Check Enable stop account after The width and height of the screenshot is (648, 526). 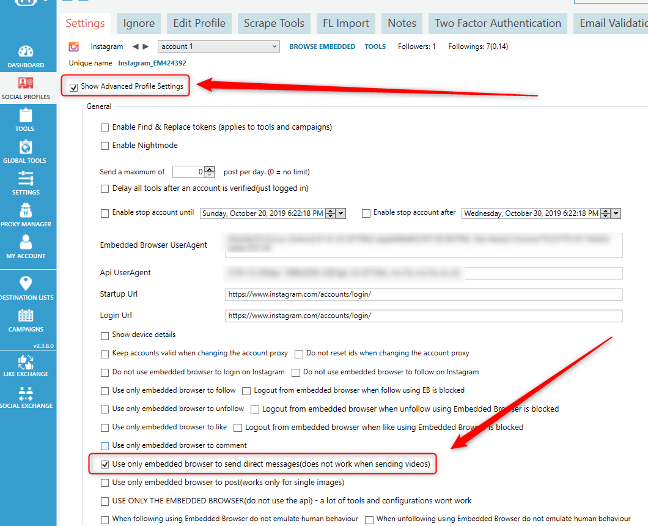click(366, 213)
